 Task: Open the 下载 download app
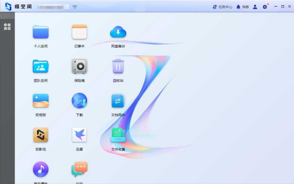pos(79,101)
